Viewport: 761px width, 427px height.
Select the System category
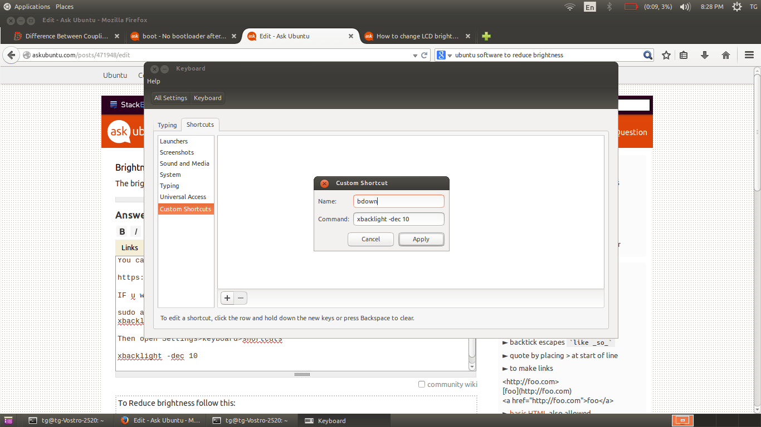(186, 175)
